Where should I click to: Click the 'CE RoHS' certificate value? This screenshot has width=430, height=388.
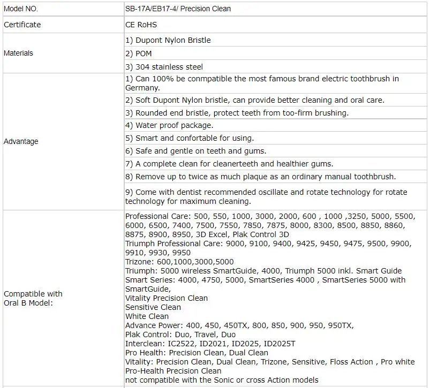click(x=141, y=25)
